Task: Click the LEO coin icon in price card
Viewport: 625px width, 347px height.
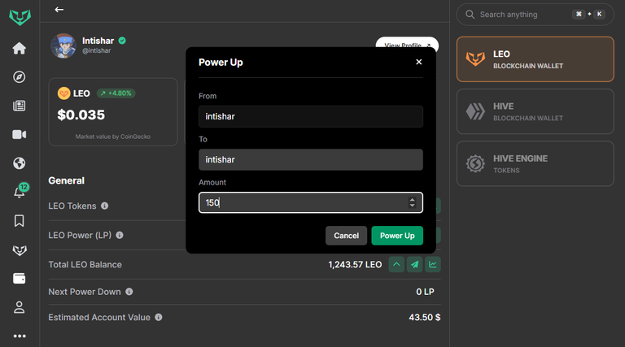Action: [x=63, y=93]
